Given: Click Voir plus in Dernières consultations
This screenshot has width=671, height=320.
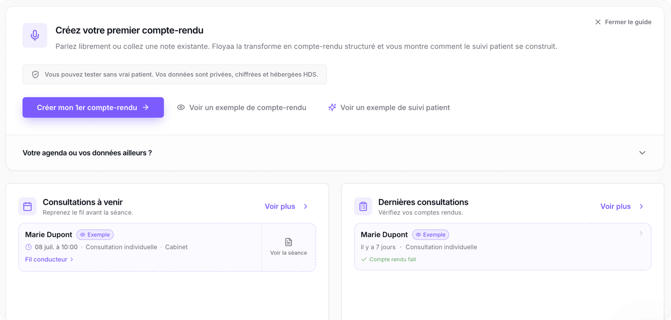Looking at the screenshot, I should click(x=622, y=206).
